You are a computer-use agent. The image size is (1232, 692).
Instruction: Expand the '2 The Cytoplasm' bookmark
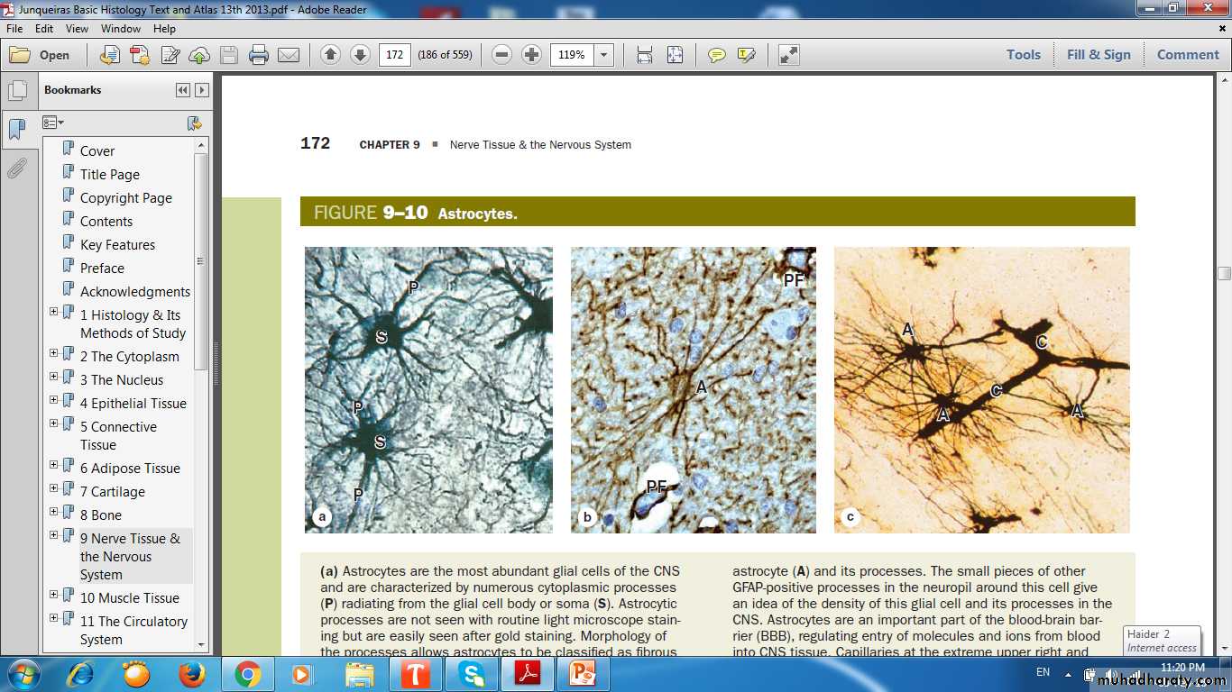pos(54,354)
